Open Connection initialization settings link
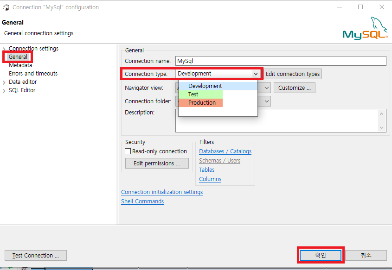Screen dimensions: 392x270 click(162, 192)
